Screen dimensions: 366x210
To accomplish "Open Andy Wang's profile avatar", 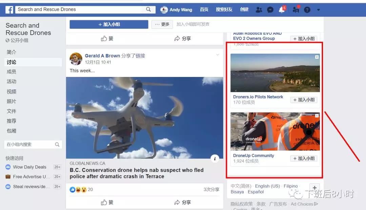I will (164, 9).
